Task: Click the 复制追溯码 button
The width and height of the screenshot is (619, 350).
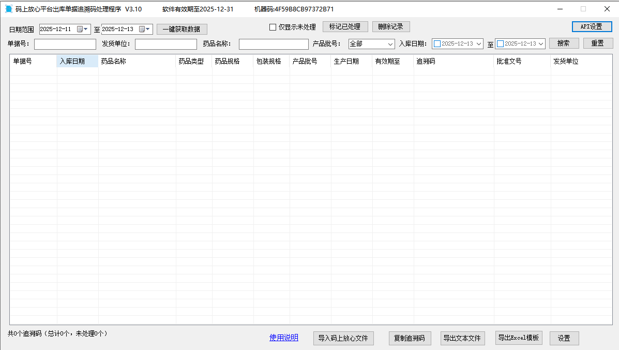Action: pos(410,338)
